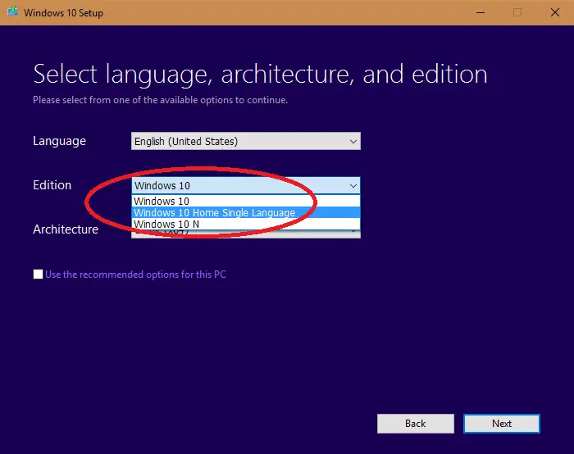Image resolution: width=574 pixels, height=454 pixels.
Task: Open the Language dropdown
Action: pos(246,141)
